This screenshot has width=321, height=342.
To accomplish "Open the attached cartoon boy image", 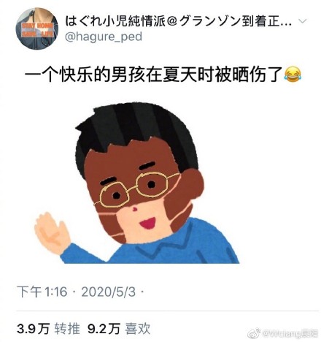I will pos(136,183).
